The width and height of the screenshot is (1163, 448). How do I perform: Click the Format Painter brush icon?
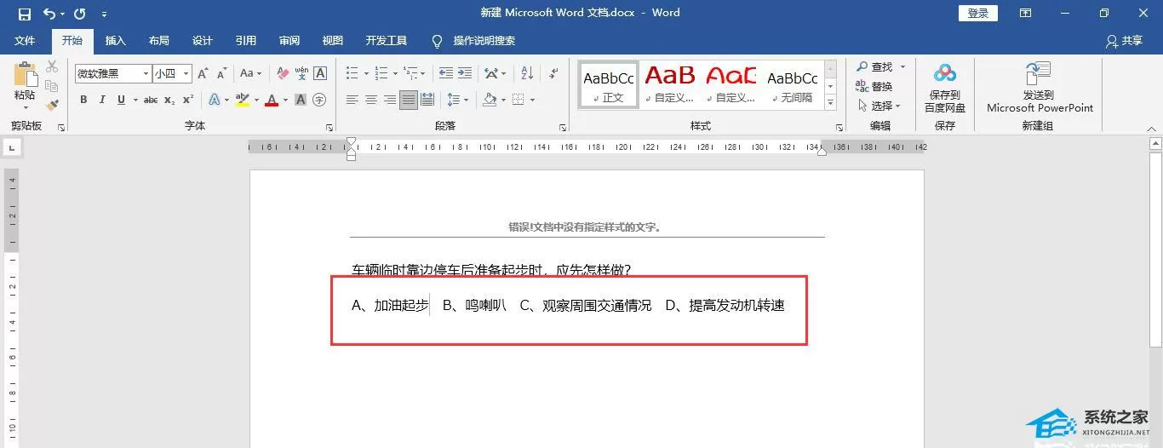click(52, 105)
